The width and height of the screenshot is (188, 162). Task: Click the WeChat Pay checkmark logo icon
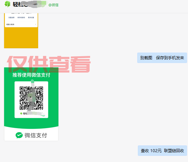[19, 135]
